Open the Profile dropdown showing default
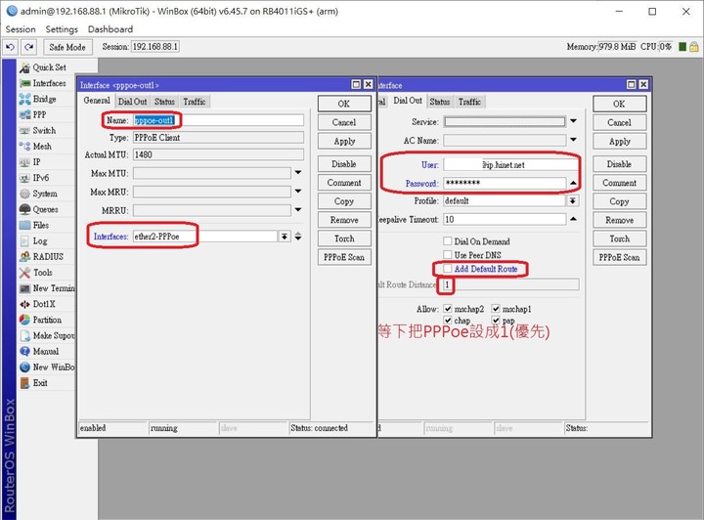The image size is (704, 520). 573,201
